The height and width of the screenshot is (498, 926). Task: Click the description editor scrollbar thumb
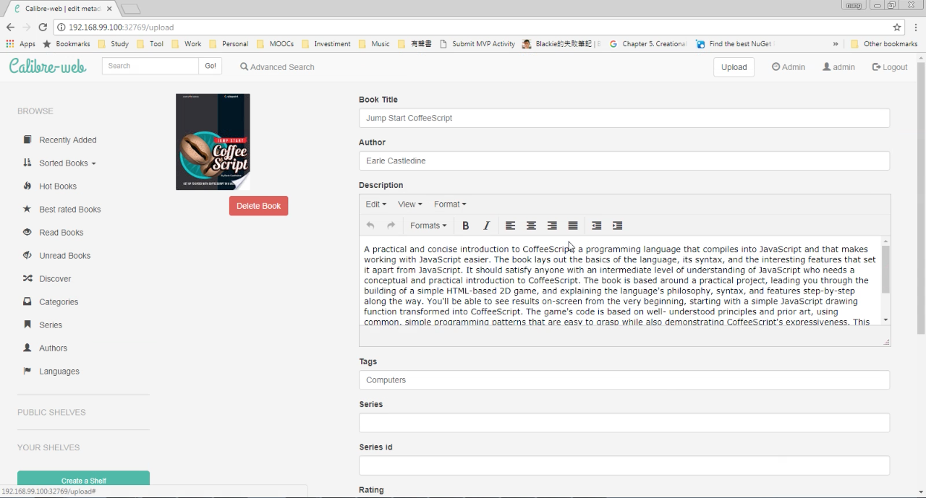885,269
